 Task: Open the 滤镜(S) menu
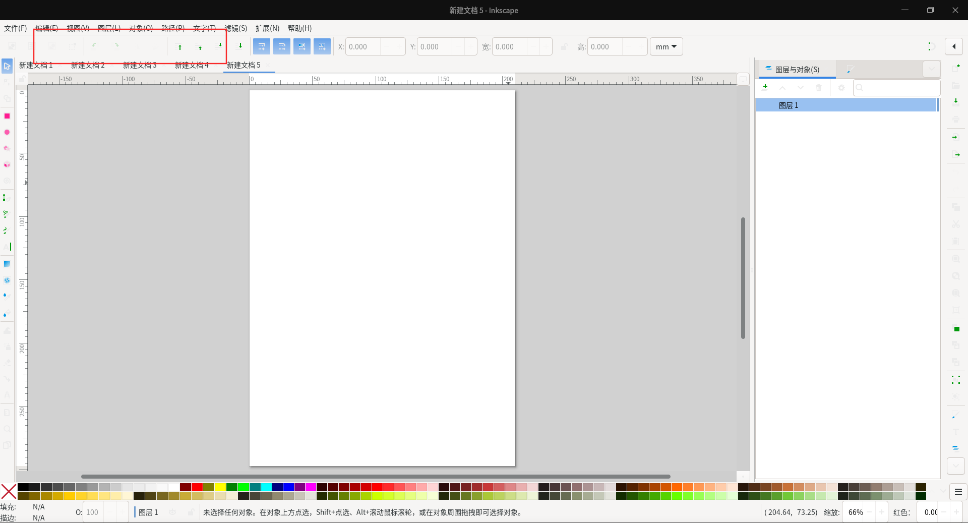[236, 28]
